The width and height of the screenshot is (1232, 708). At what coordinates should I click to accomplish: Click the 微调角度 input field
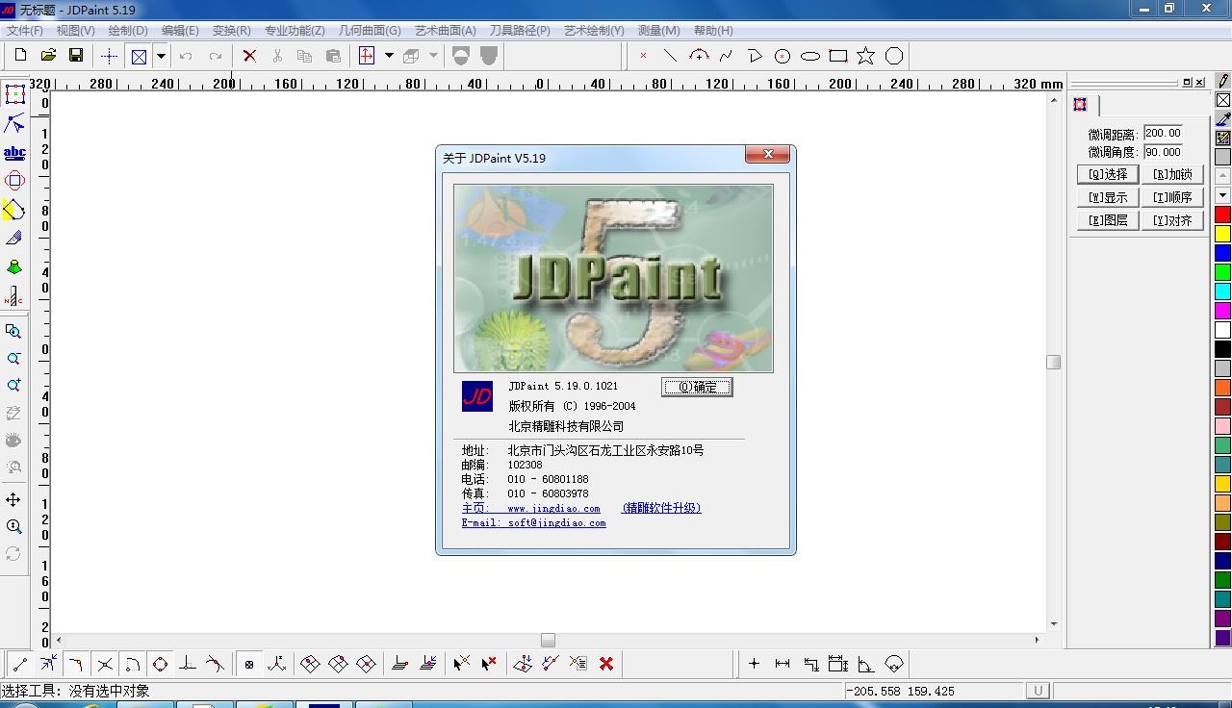click(1163, 152)
